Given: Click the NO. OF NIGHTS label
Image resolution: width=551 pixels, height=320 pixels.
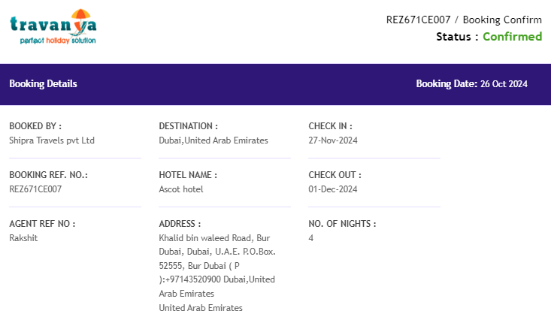Looking at the screenshot, I should [342, 224].
